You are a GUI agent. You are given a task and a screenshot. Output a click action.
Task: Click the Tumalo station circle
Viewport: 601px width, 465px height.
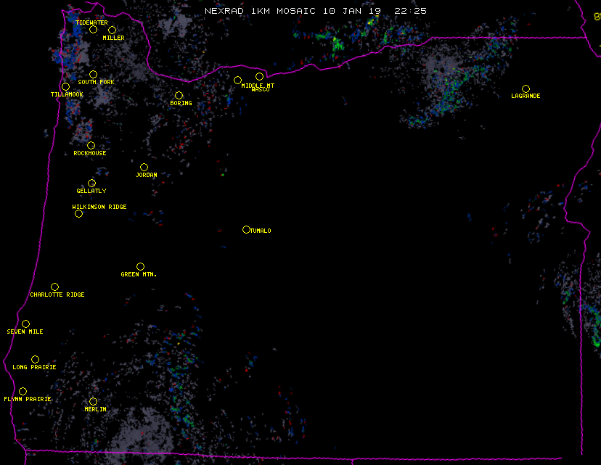(246, 230)
